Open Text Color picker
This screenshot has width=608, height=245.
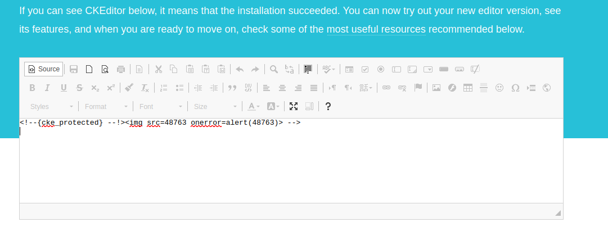[254, 106]
